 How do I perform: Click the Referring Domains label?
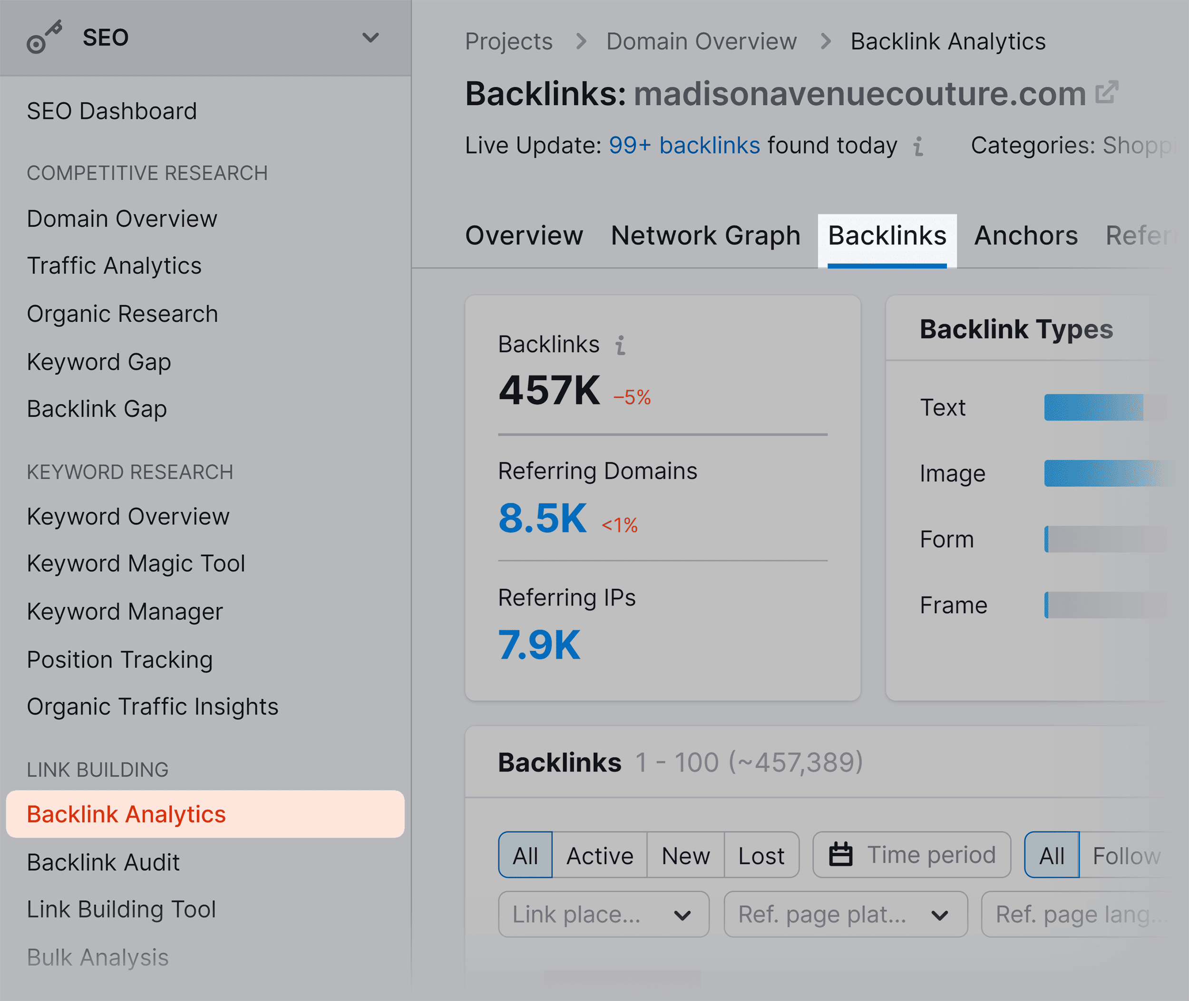(597, 472)
